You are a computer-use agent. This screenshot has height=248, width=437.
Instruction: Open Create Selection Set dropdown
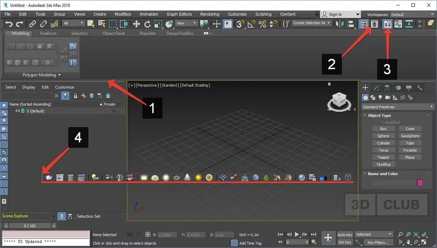(x=311, y=23)
